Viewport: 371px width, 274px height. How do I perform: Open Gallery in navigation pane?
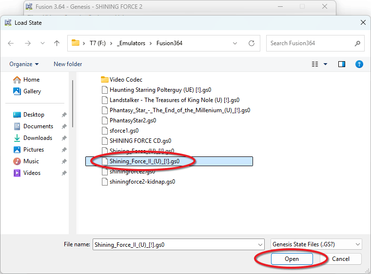point(27,91)
